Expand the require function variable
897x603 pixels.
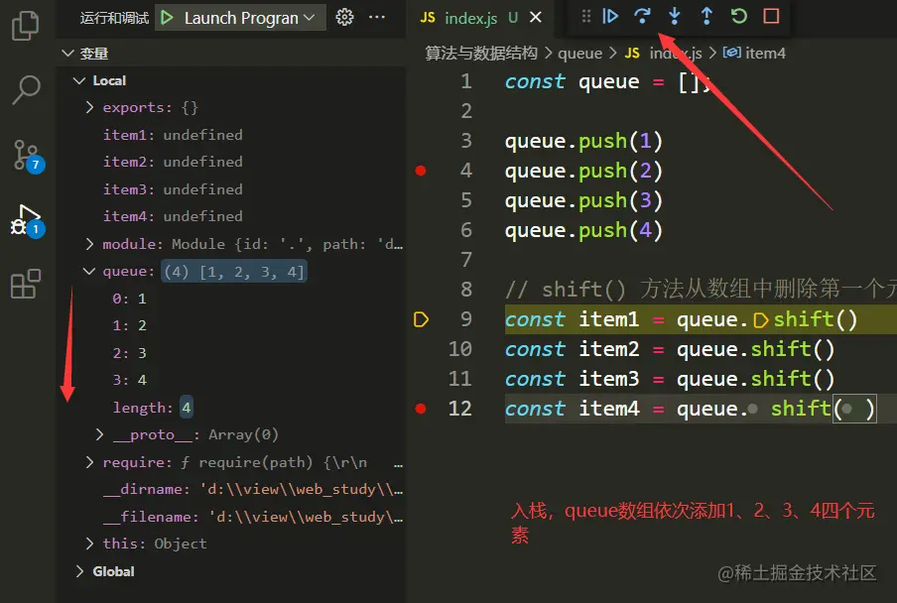pyautogui.click(x=89, y=462)
